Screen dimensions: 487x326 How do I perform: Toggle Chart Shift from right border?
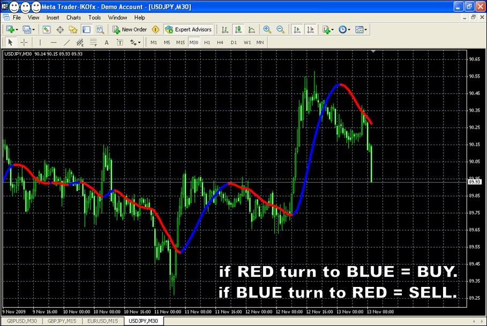310,29
